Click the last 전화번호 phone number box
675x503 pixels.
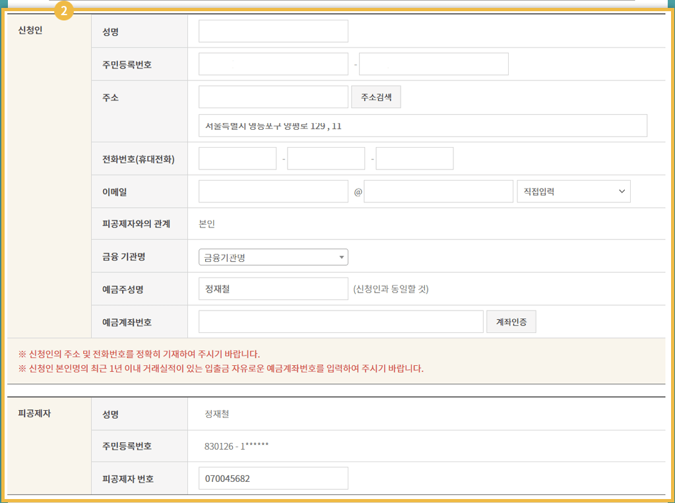(x=414, y=158)
